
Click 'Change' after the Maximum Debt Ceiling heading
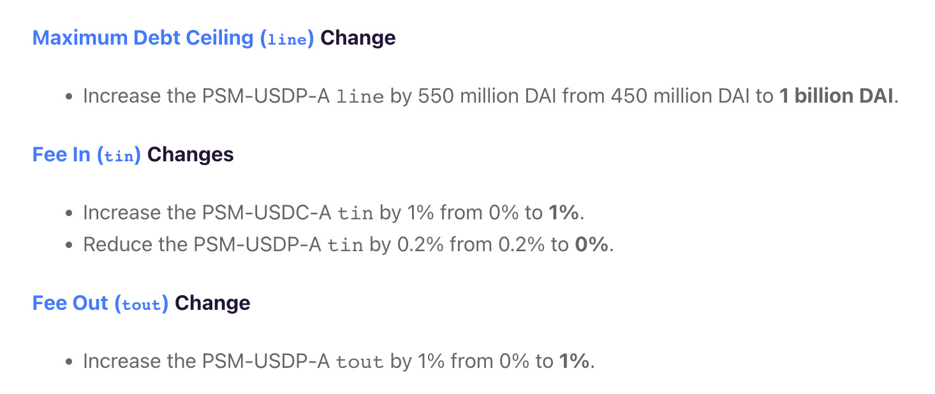pos(358,38)
